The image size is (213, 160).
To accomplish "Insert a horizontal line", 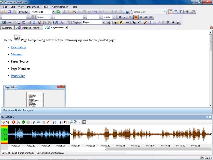I will (x=29, y=22).
